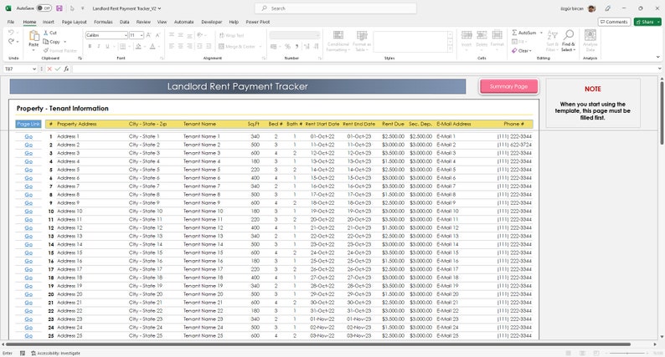Open the File menu
The width and height of the screenshot is (665, 357).
point(11,22)
